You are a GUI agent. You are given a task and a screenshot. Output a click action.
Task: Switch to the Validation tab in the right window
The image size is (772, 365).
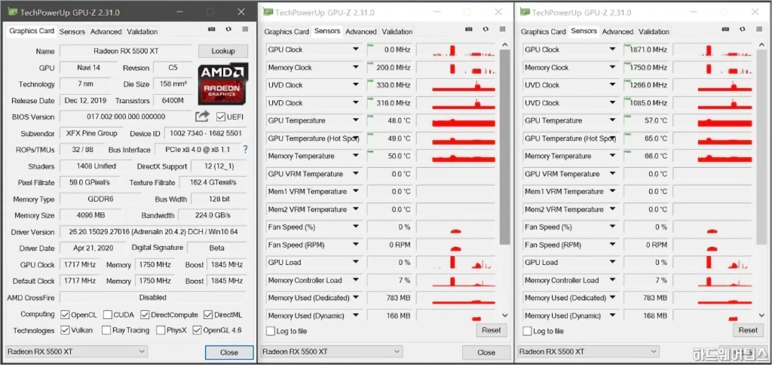[x=654, y=32]
